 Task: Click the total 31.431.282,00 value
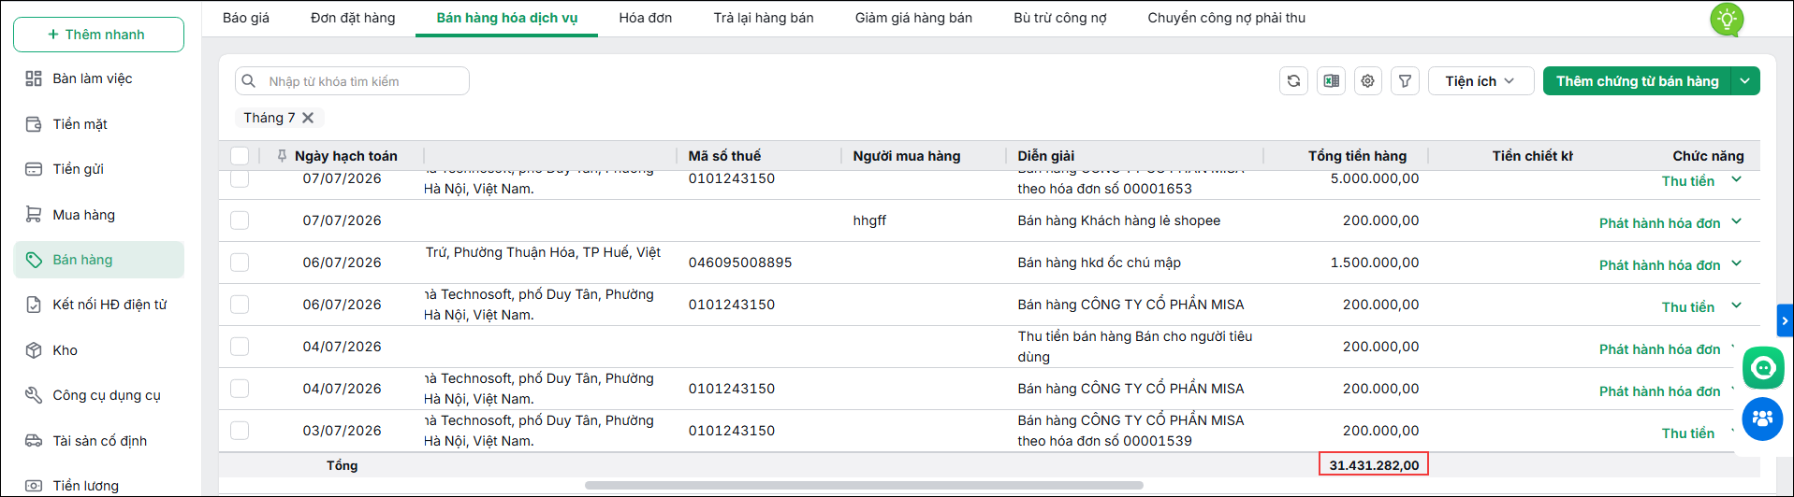tap(1374, 464)
